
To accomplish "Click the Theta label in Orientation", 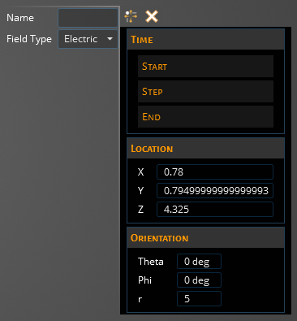I will click(x=151, y=262).
